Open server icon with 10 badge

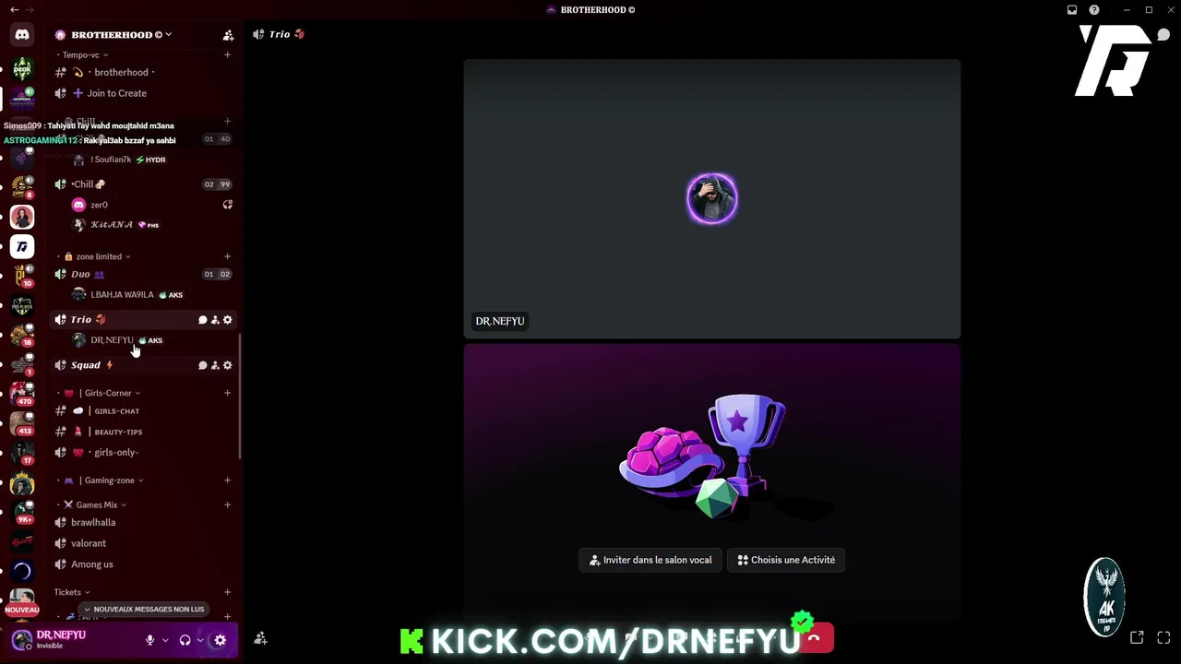[22, 276]
